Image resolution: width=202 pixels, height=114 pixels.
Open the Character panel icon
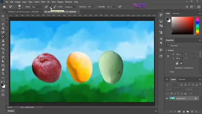[x=161, y=39]
